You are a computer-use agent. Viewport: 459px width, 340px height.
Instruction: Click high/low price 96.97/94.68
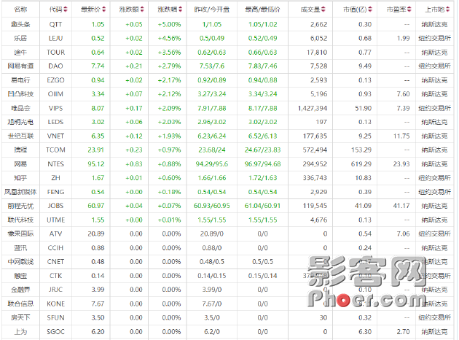pyautogui.click(x=262, y=164)
